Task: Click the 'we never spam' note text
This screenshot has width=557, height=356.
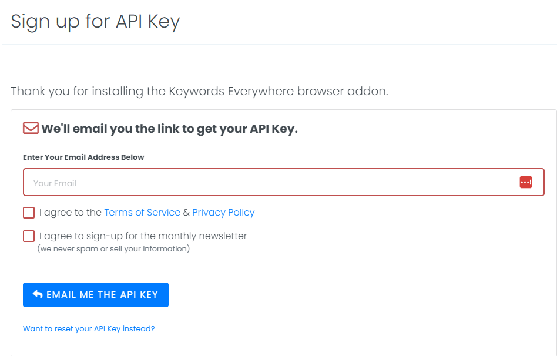Action: click(x=113, y=248)
